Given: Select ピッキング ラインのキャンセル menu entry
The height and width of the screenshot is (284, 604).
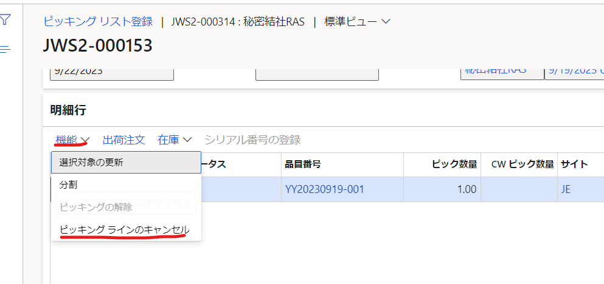Looking at the screenshot, I should (126, 230).
